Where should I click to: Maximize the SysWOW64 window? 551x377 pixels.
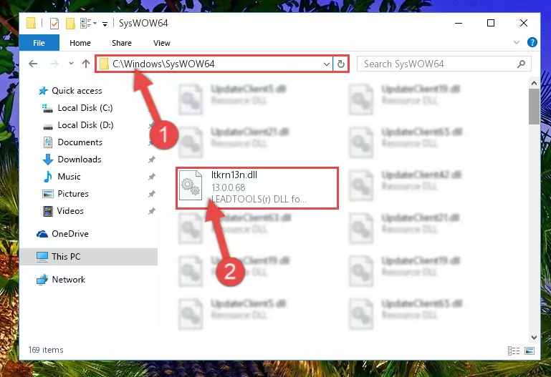click(x=491, y=23)
